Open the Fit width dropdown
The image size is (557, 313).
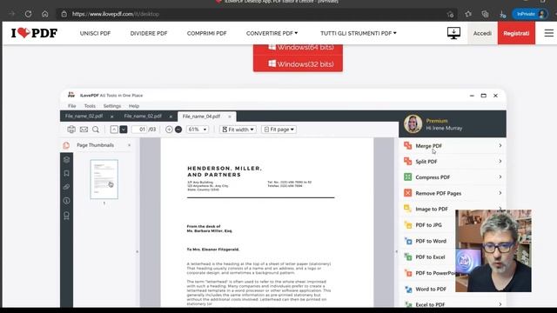[x=238, y=130]
